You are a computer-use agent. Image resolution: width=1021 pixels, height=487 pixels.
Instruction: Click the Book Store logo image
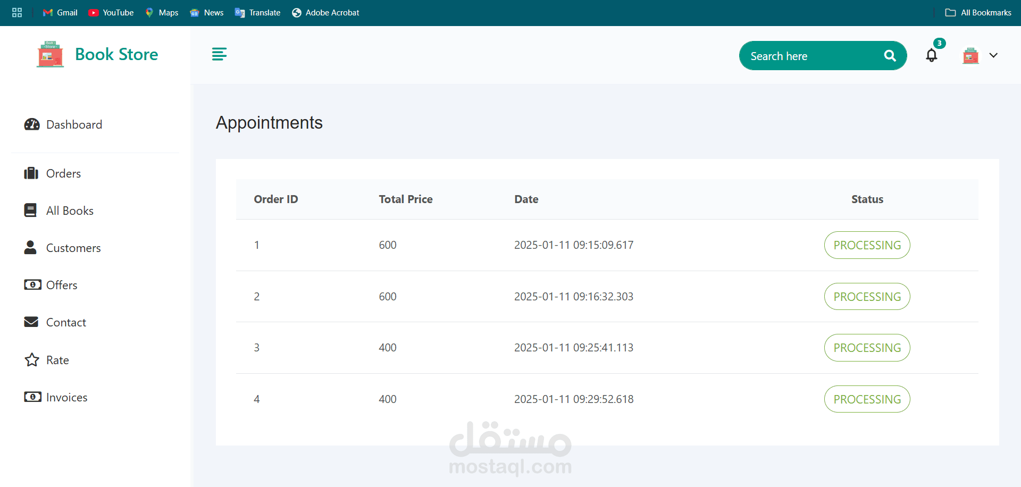pos(50,54)
